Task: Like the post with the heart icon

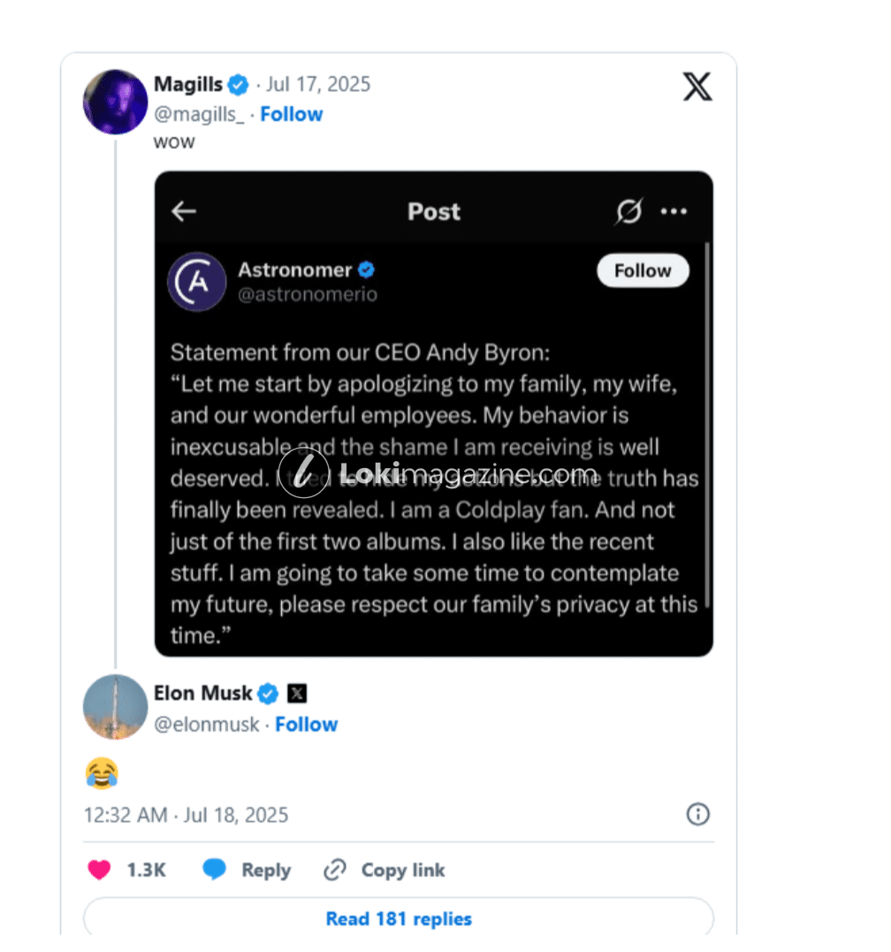Action: 99,871
